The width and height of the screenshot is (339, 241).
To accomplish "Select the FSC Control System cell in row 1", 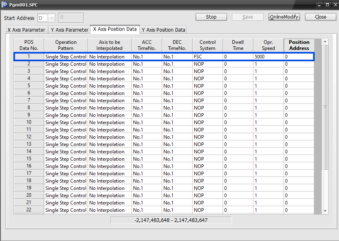I will 208,57.
